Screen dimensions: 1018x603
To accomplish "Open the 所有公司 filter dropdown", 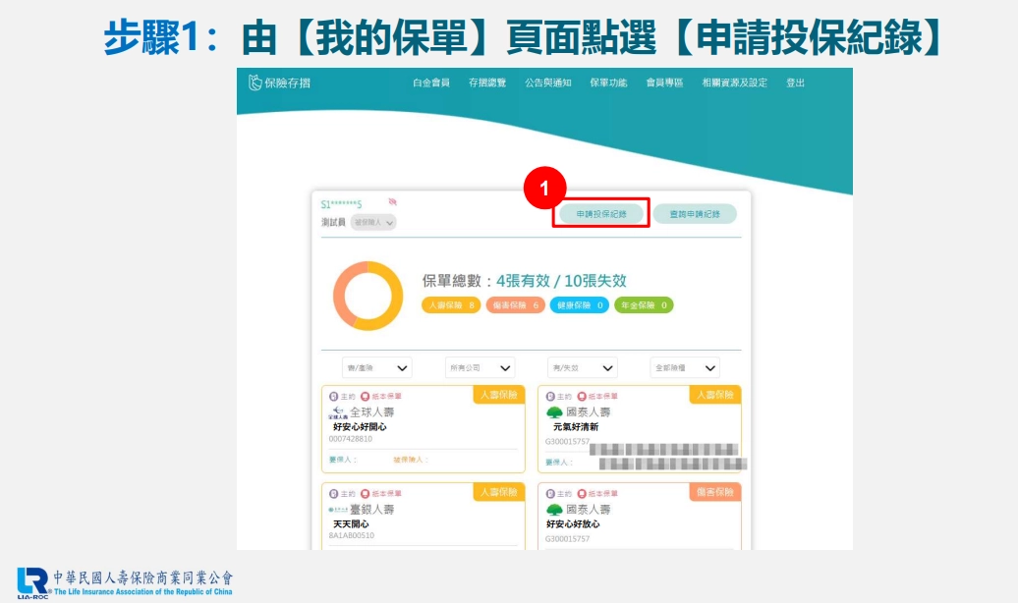I will click(480, 368).
